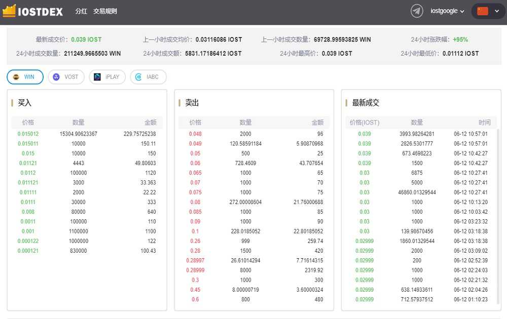Click buy price 0.0112
This screenshot has height=319, width=507.
[x=28, y=173]
